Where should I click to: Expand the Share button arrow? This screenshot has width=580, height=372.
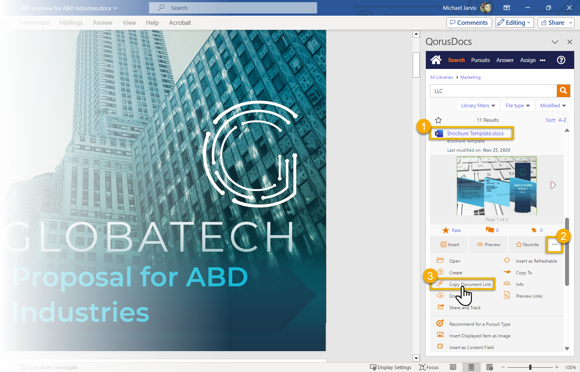[x=571, y=23]
